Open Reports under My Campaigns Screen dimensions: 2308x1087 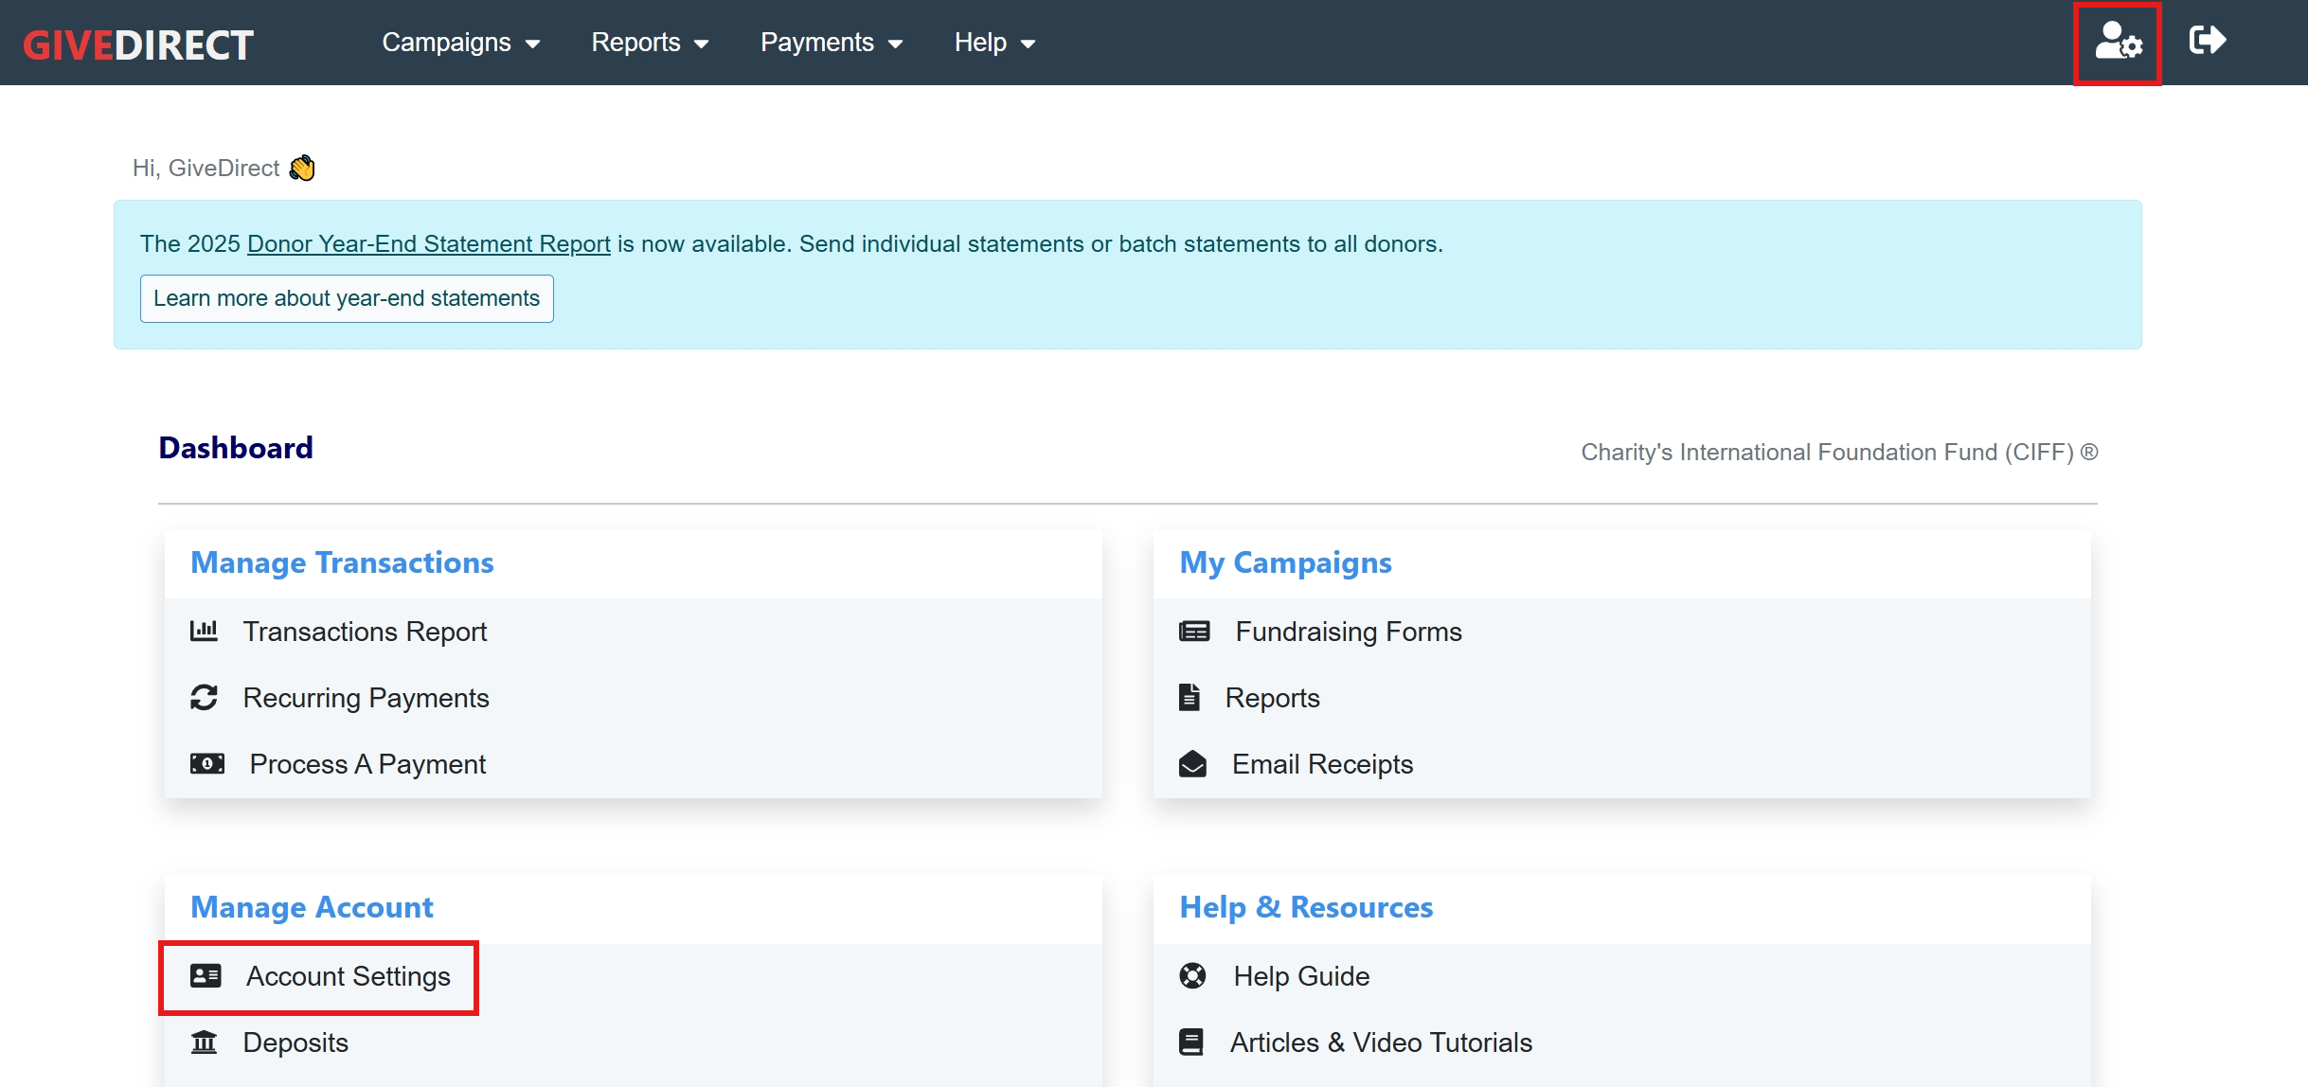1271,698
